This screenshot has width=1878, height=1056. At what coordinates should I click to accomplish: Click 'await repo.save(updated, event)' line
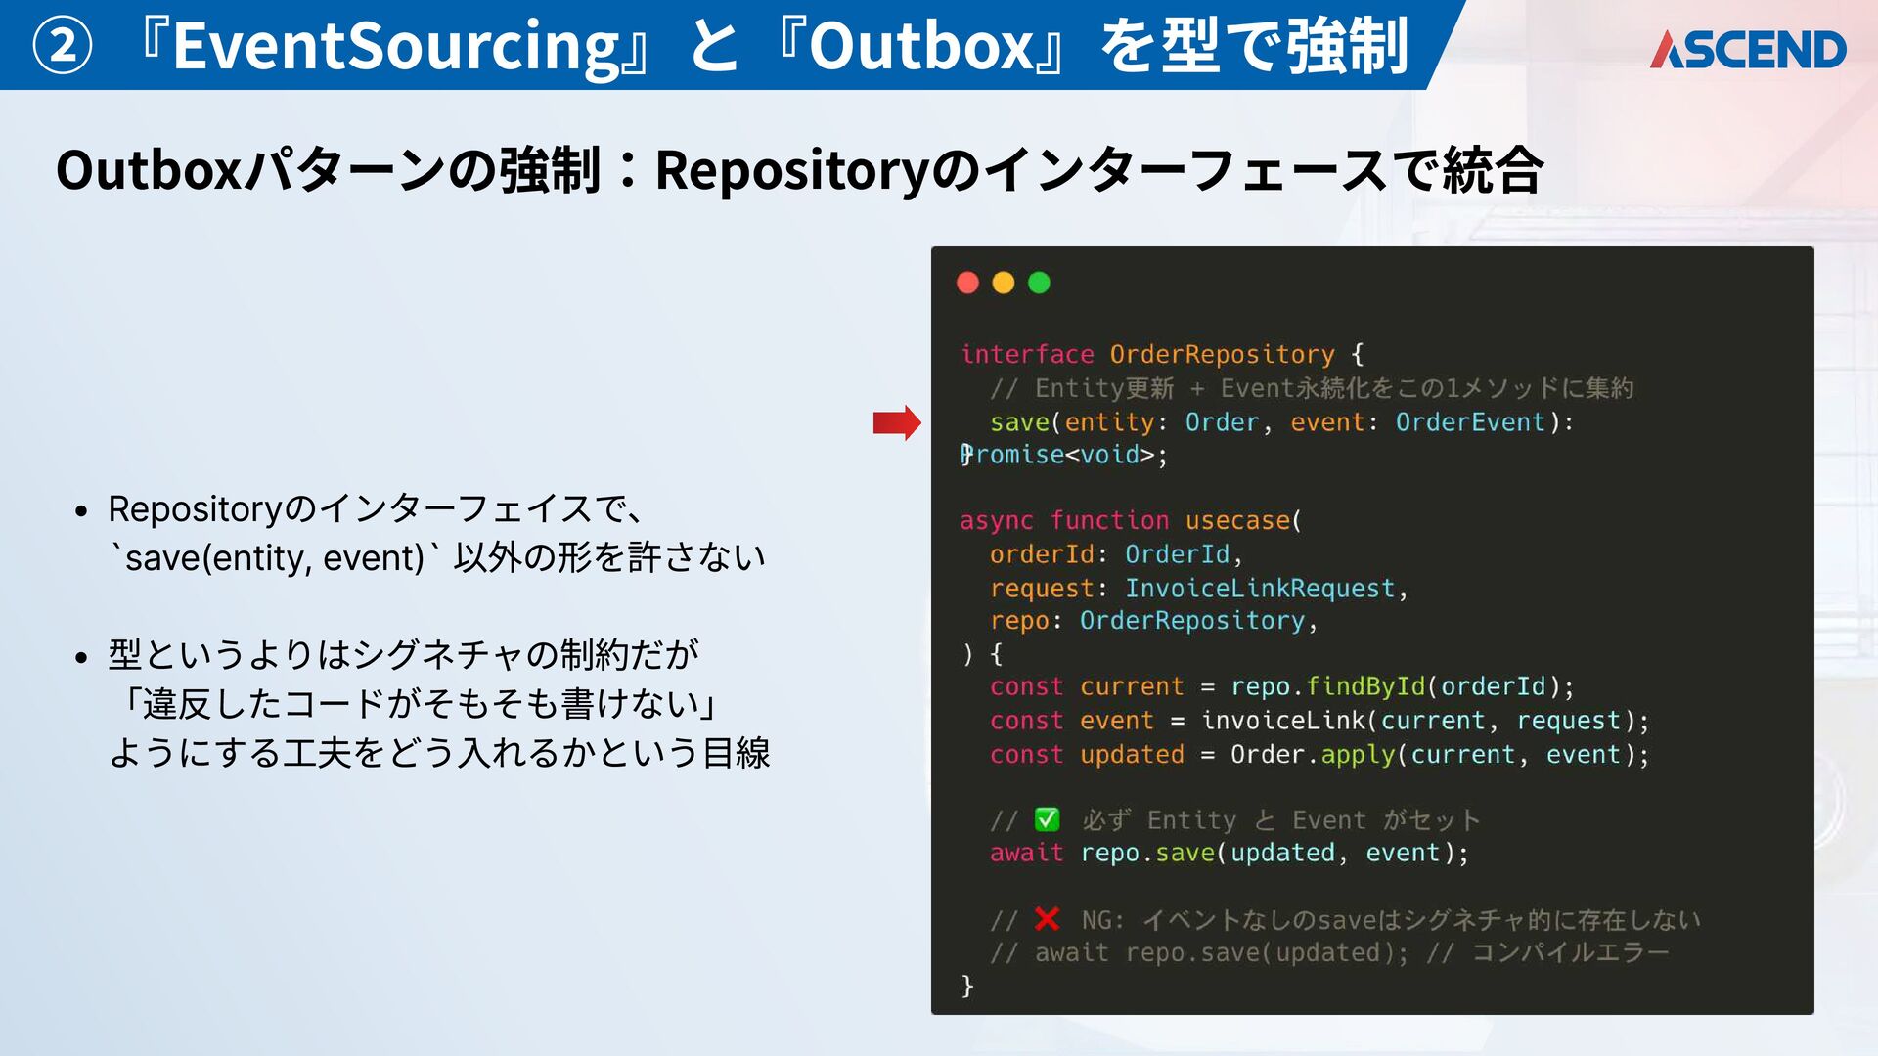click(1229, 853)
